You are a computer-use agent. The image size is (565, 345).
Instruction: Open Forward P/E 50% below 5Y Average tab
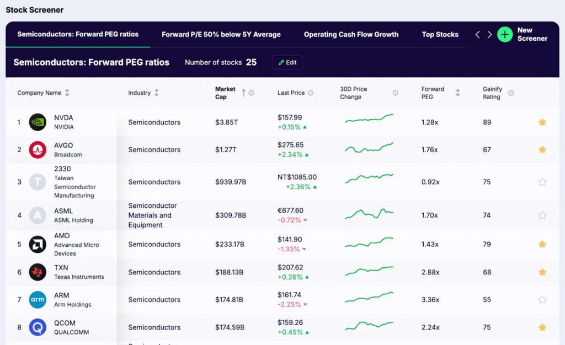point(221,35)
